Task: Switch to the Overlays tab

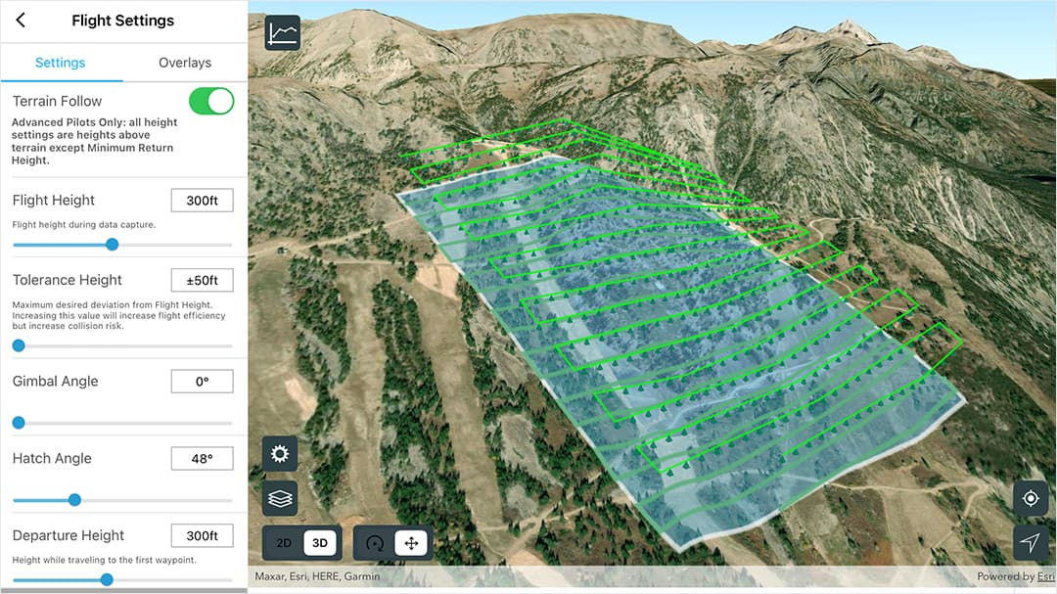Action: (x=184, y=62)
